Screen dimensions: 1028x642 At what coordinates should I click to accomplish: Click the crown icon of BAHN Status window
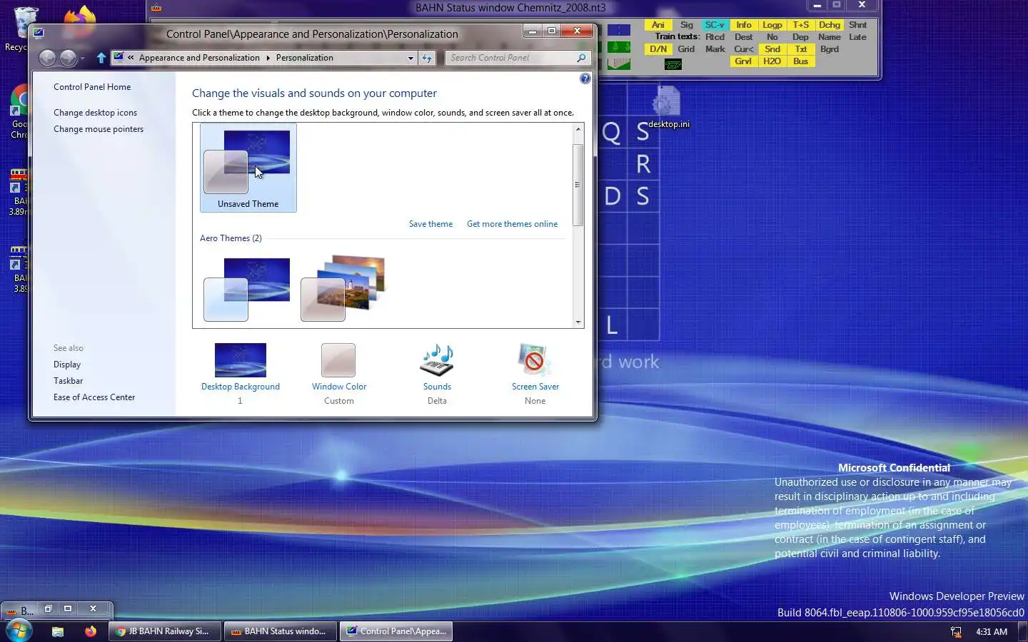pyautogui.click(x=156, y=8)
